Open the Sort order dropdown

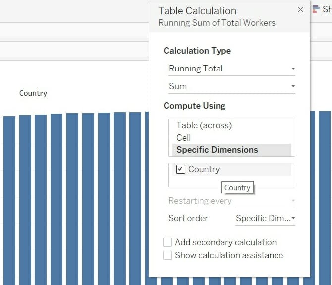(x=265, y=218)
